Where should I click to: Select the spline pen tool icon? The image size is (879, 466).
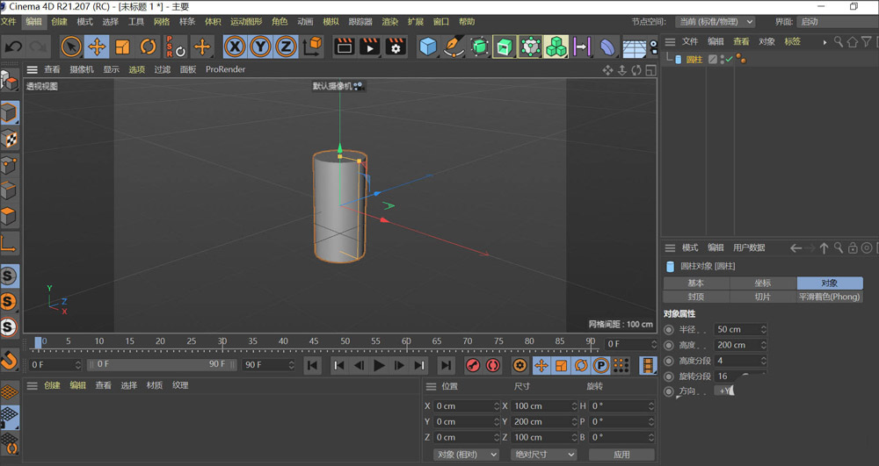pos(454,47)
